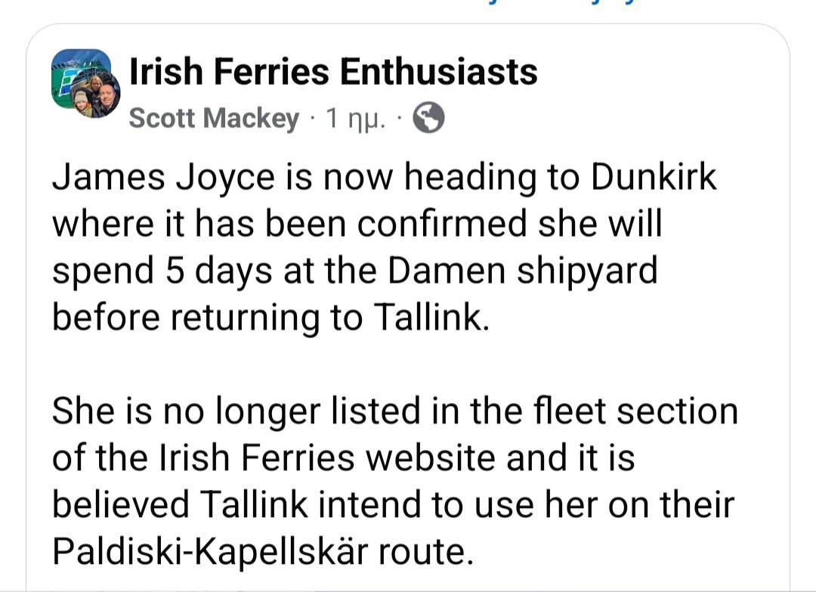Open the Irish Ferries Enthusiasts group name
Image resolution: width=816 pixels, height=592 pixels.
coord(333,71)
